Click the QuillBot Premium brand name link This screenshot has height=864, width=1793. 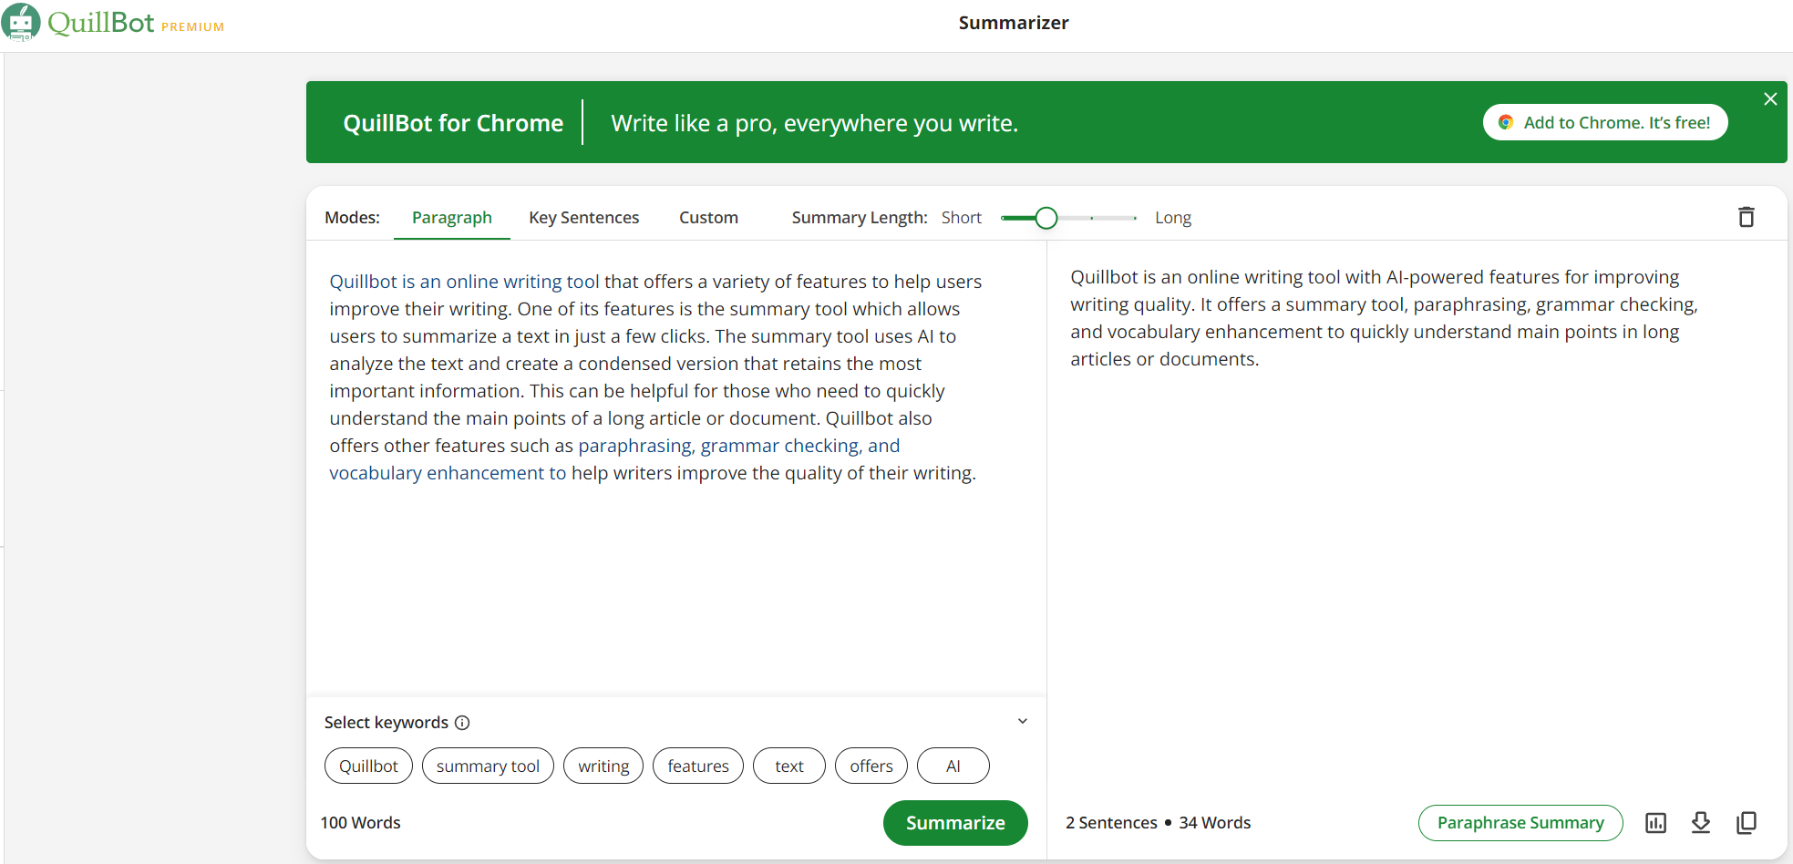tap(136, 23)
